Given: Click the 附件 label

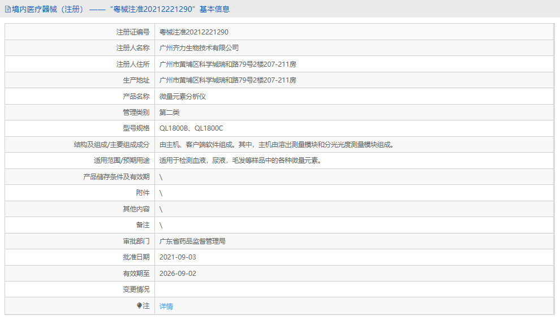Looking at the screenshot, I should 143,192.
